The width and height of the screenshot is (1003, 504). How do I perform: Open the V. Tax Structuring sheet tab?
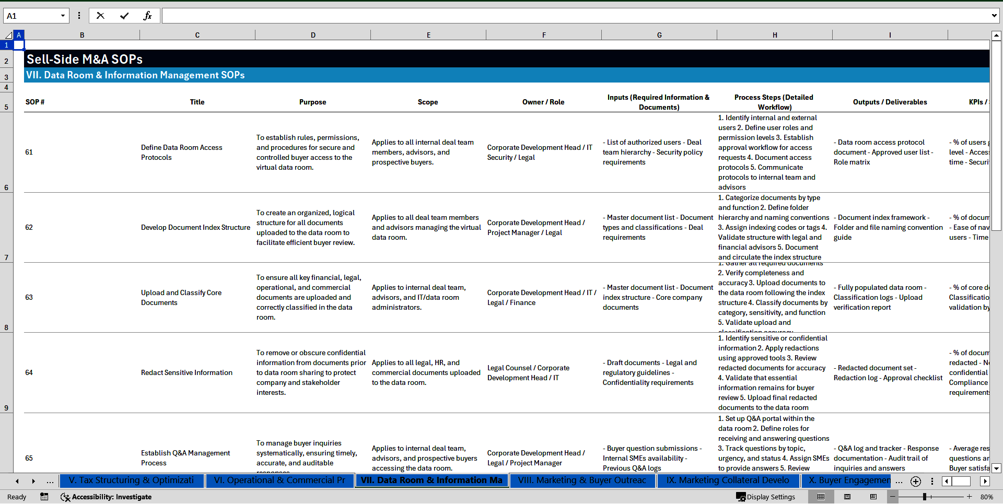click(131, 480)
